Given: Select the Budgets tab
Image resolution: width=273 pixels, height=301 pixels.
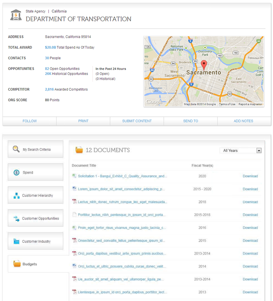Looking at the screenshot, I should tap(38, 264).
